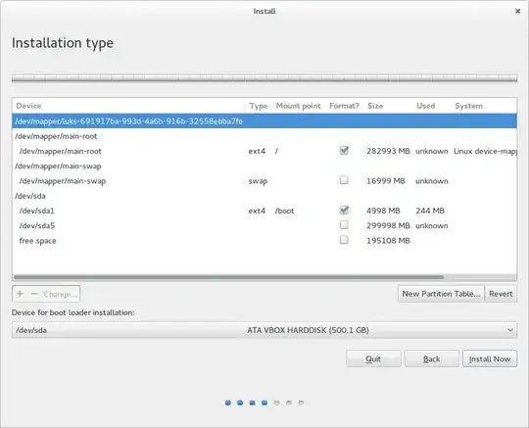Close the Install window

(517, 11)
